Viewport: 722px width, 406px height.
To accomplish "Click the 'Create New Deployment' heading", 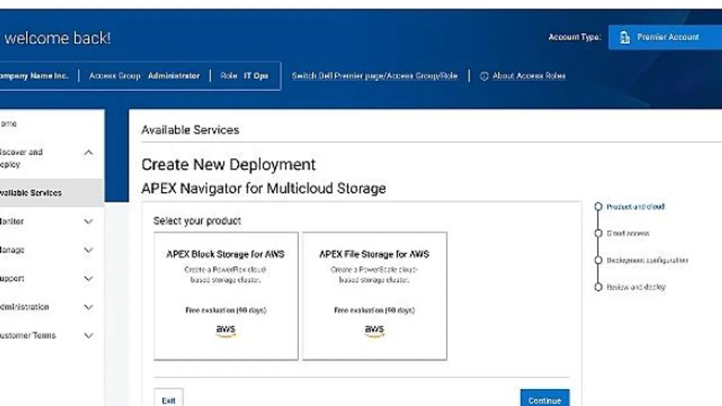I will [229, 165].
